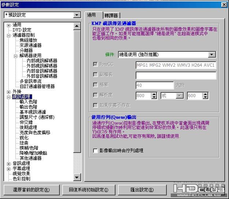
Task: Open the 或 resolution operator dropdown
Action: tap(180, 96)
